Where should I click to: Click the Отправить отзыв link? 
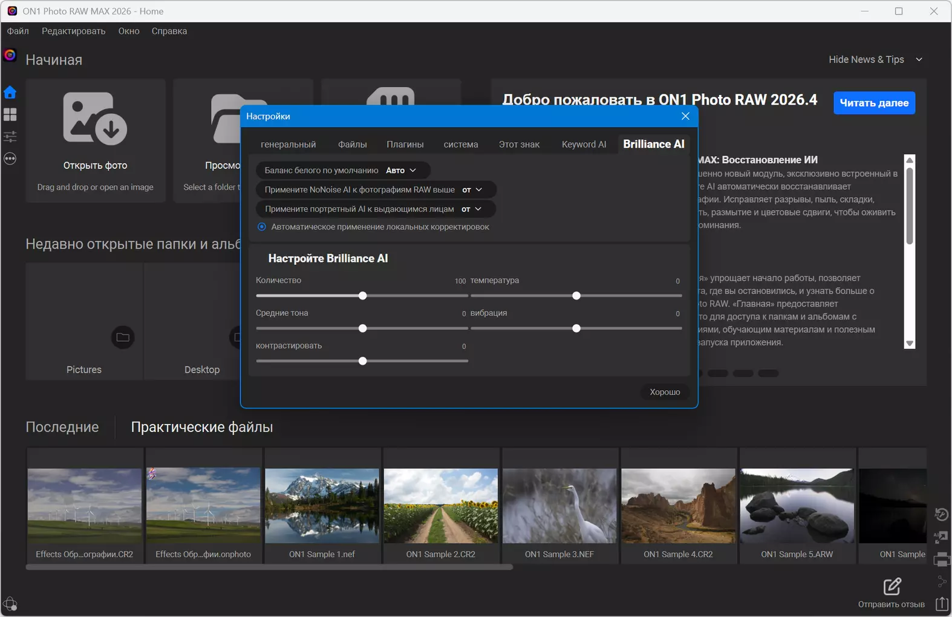(x=892, y=604)
